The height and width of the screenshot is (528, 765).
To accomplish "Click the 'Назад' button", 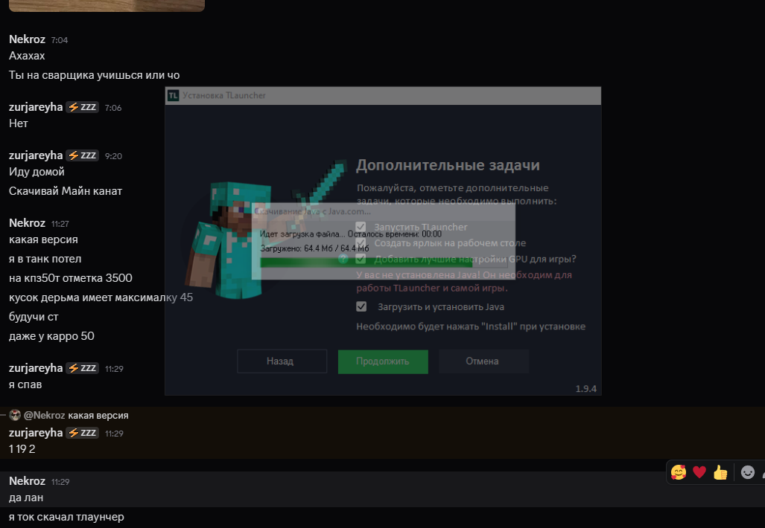I will (x=282, y=361).
